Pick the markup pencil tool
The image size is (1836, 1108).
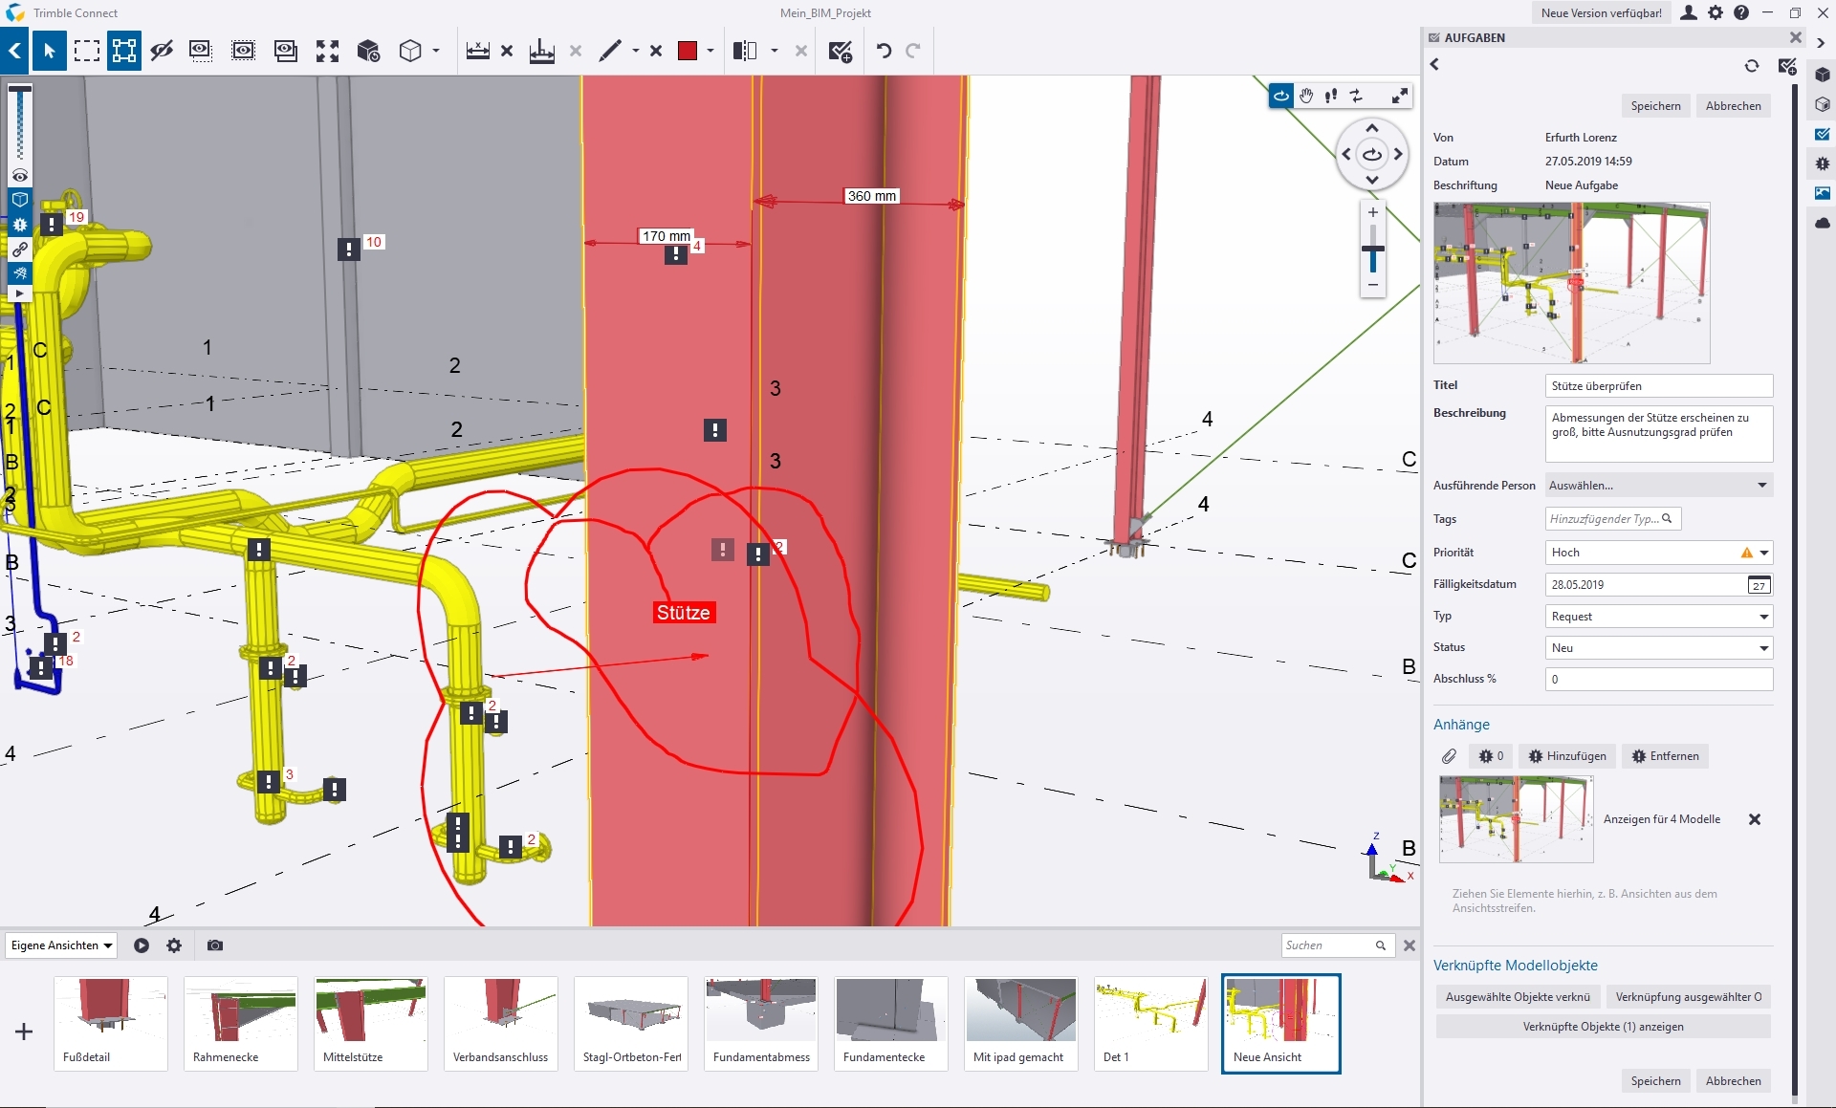[x=610, y=51]
